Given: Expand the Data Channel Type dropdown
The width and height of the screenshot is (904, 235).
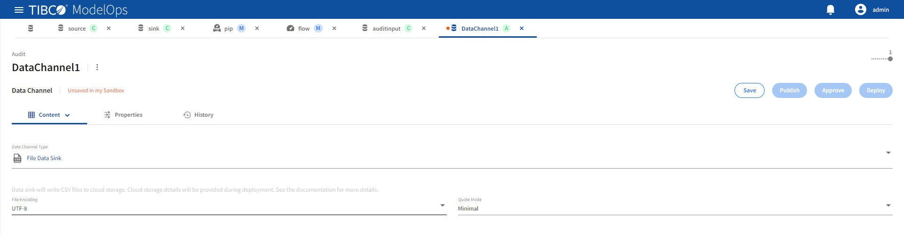Looking at the screenshot, I should [x=888, y=153].
